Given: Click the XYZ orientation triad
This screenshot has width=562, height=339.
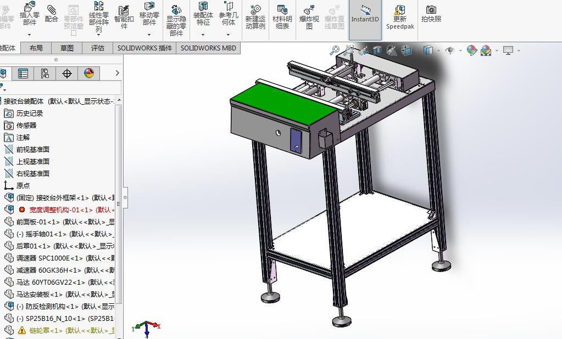Looking at the screenshot, I should 146,329.
